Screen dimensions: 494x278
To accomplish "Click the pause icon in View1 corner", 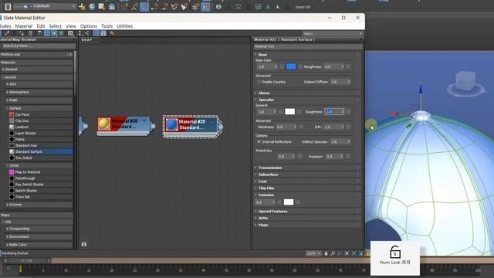I will click(84, 244).
